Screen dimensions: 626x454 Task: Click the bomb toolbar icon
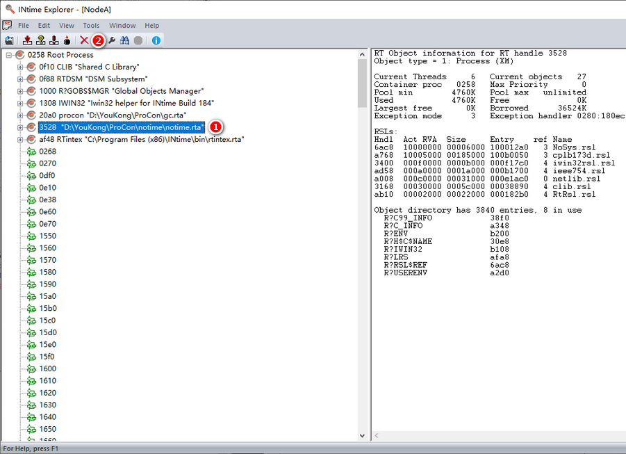67,40
